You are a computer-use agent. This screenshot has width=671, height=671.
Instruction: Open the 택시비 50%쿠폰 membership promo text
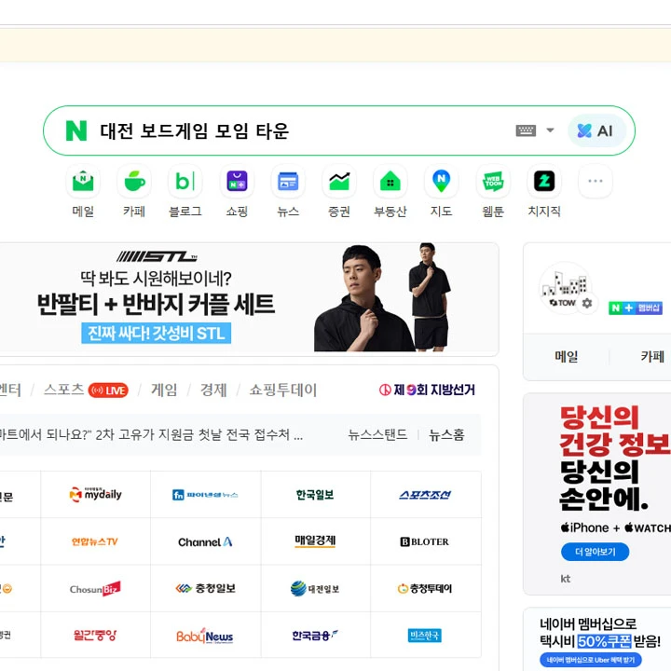(600, 641)
